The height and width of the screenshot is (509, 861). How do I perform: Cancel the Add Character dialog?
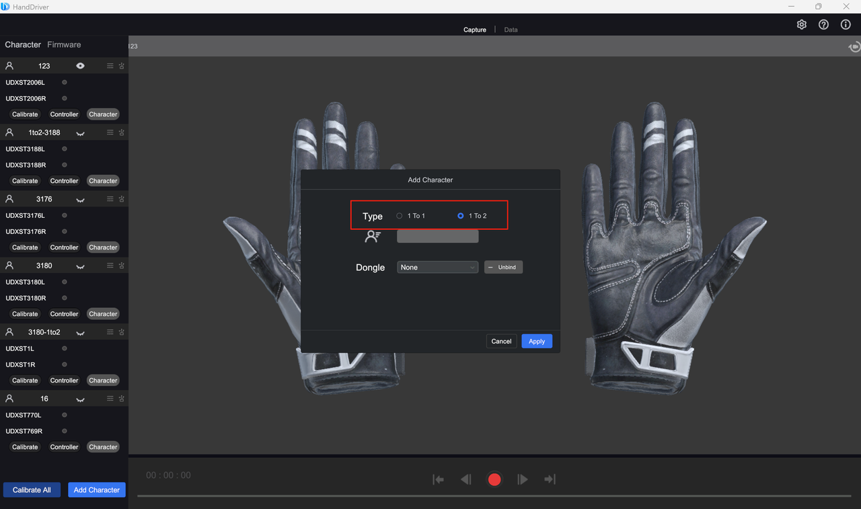point(501,342)
